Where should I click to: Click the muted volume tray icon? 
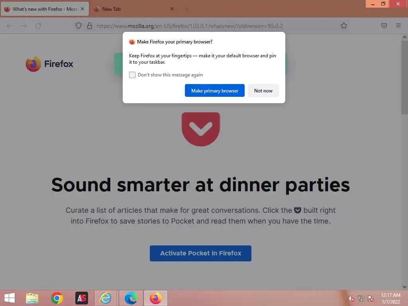point(351,298)
